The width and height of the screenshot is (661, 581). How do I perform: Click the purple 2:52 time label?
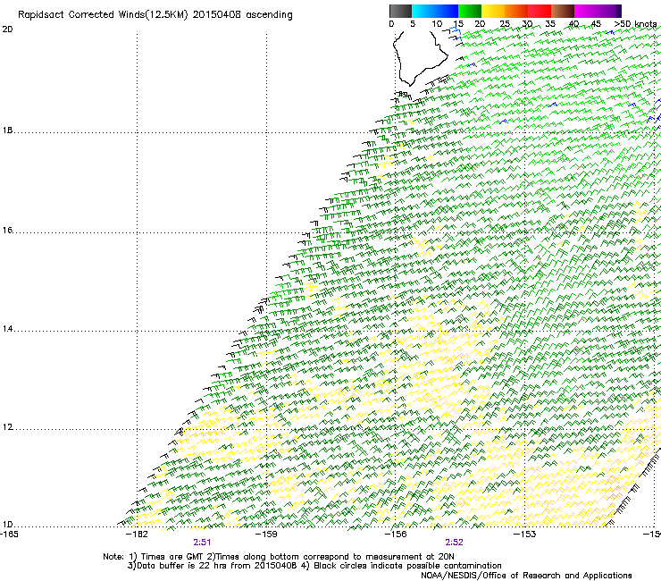click(454, 543)
